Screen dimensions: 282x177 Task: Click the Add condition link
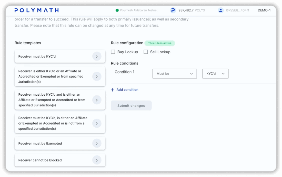click(127, 90)
